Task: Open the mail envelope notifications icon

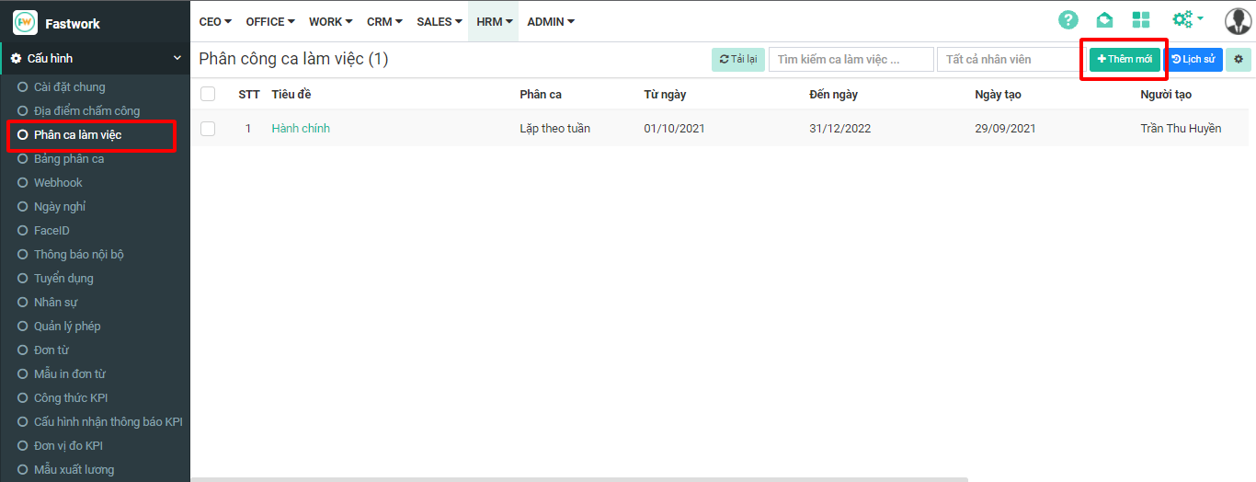Action: 1104,20
